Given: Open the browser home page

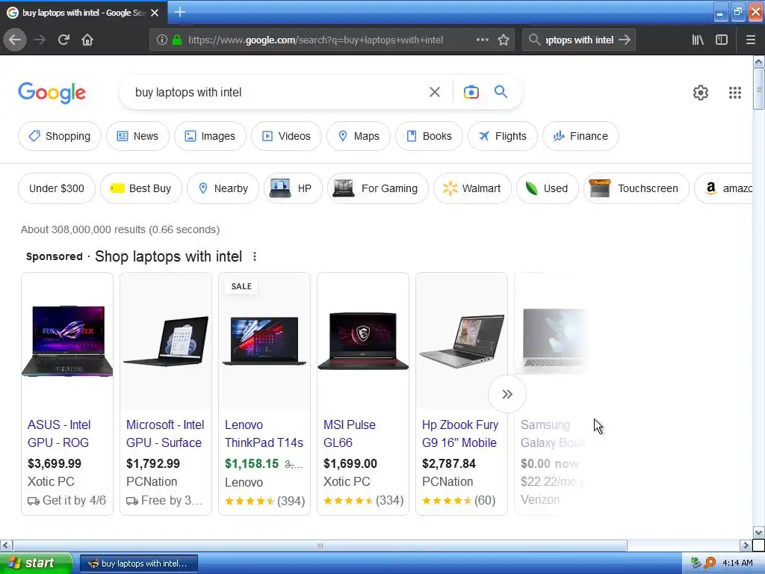Looking at the screenshot, I should 87,40.
